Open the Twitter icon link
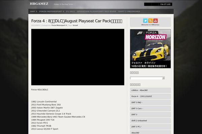 click(x=145, y=21)
